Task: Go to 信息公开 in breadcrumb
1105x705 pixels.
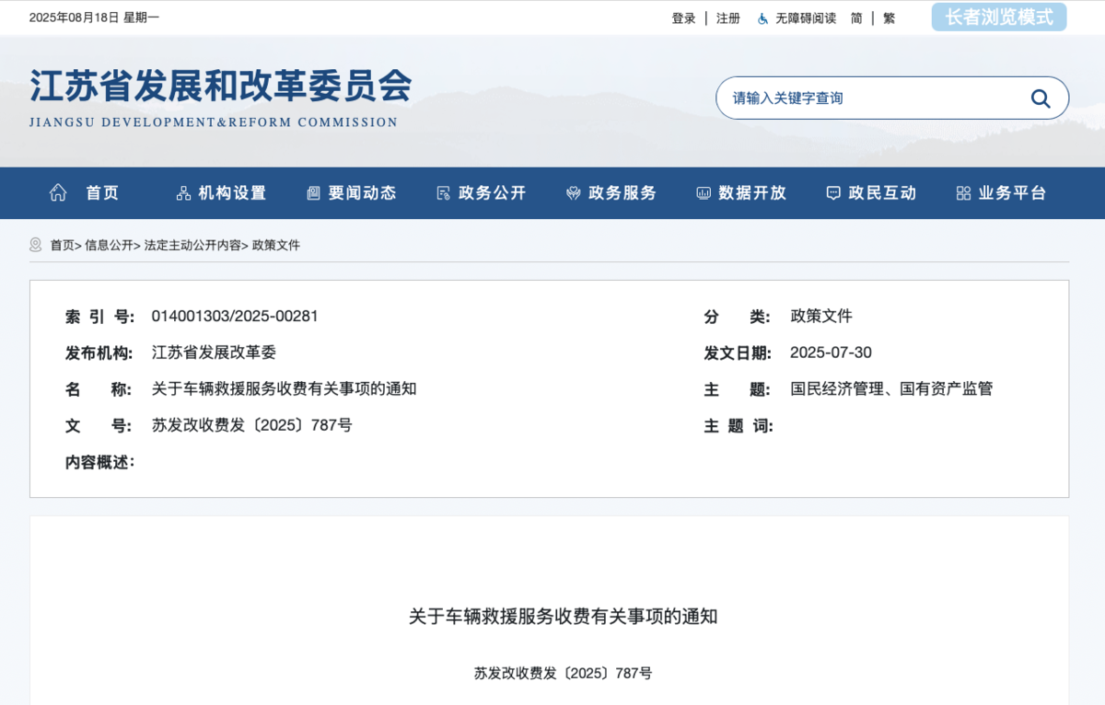Action: [x=109, y=245]
